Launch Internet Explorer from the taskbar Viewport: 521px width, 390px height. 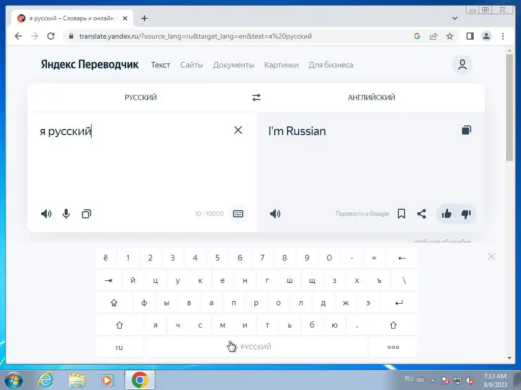45,380
